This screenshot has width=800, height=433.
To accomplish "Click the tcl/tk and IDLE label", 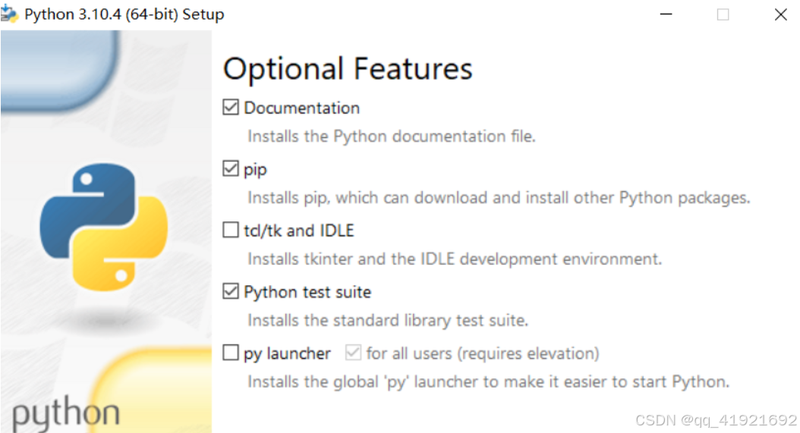I will (x=298, y=231).
